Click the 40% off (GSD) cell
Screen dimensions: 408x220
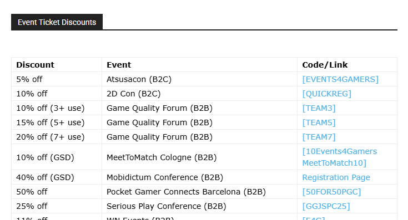click(x=57, y=177)
